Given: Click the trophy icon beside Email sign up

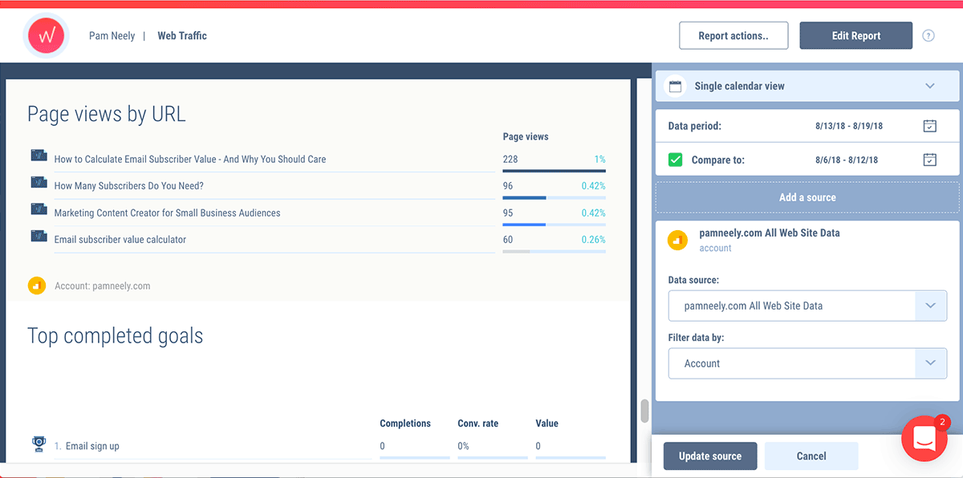Looking at the screenshot, I should click(38, 444).
